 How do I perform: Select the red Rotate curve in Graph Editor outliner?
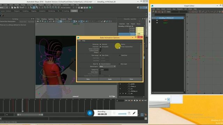click(166, 20)
